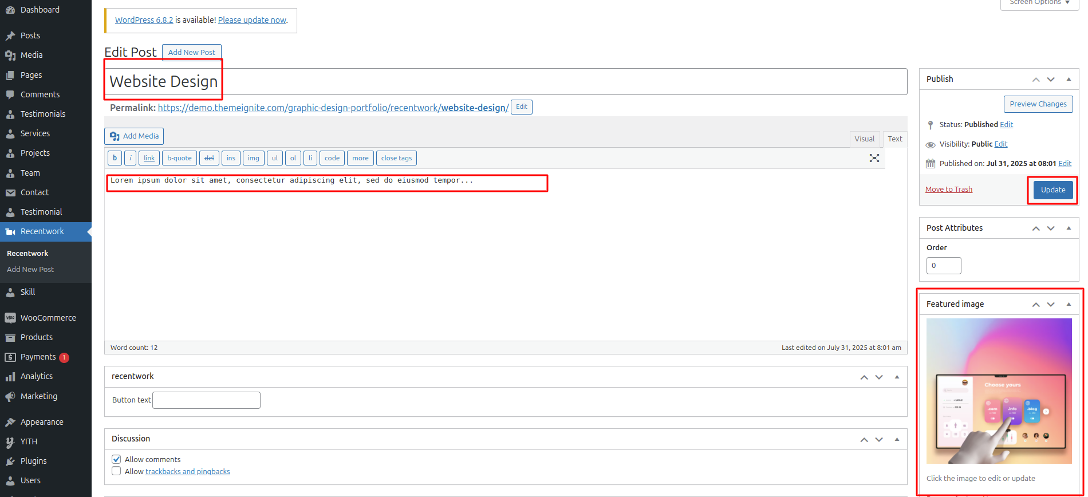Open Plugins via its plug icon
The image size is (1088, 497).
[x=10, y=461]
